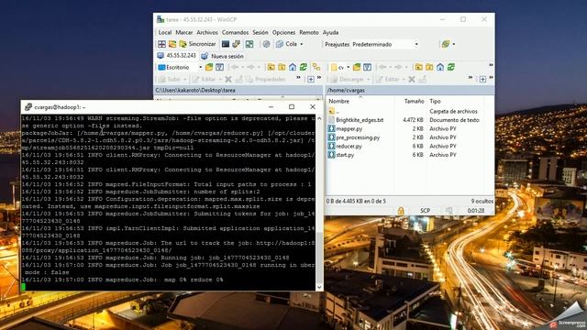Sort remote files by Tamaño column
The height and width of the screenshot is (330, 587).
tap(414, 101)
